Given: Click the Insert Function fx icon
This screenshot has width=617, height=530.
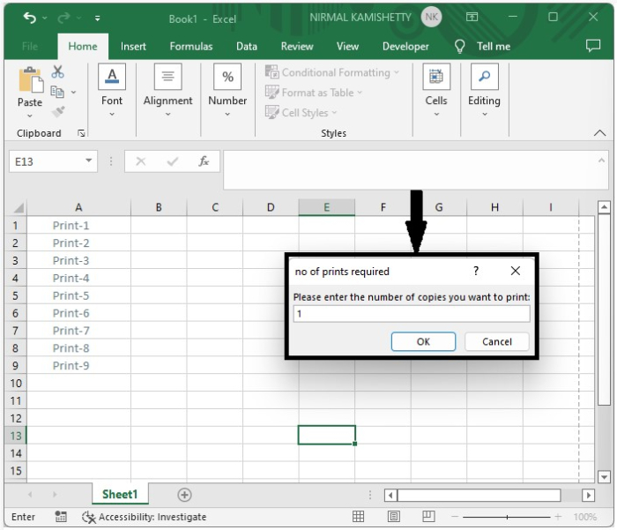Looking at the screenshot, I should [204, 161].
